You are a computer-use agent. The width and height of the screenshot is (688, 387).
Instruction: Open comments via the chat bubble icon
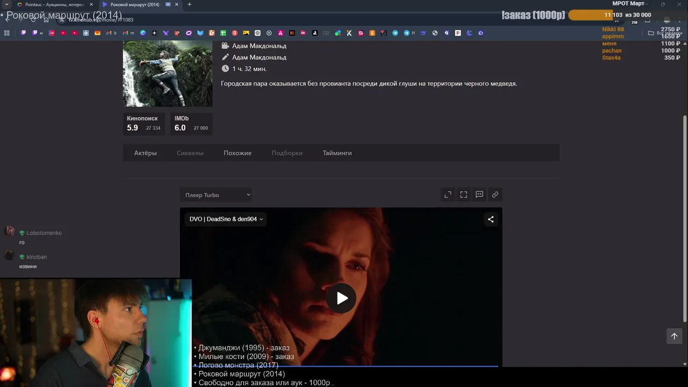(479, 195)
